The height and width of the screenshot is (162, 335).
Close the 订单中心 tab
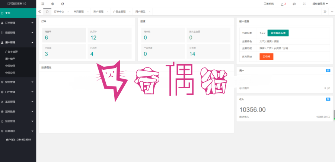pos(68,12)
